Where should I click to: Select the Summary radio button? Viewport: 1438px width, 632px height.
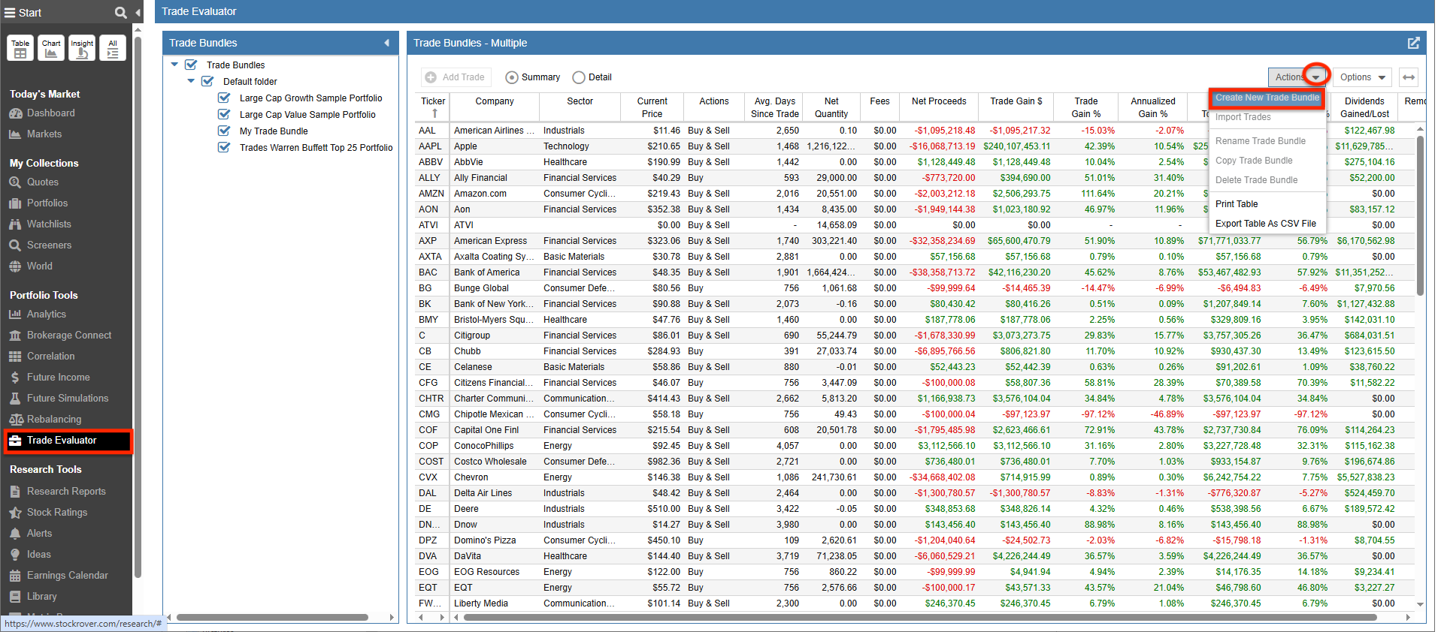512,77
